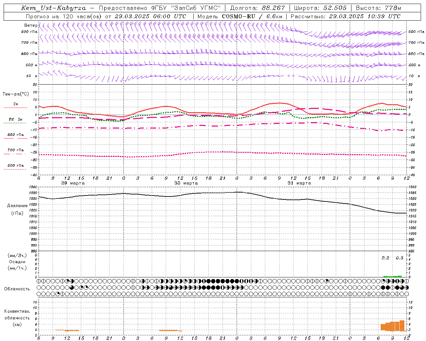The image size is (426, 341).
Task: Click the "31 марта" date label
Action: point(299,183)
